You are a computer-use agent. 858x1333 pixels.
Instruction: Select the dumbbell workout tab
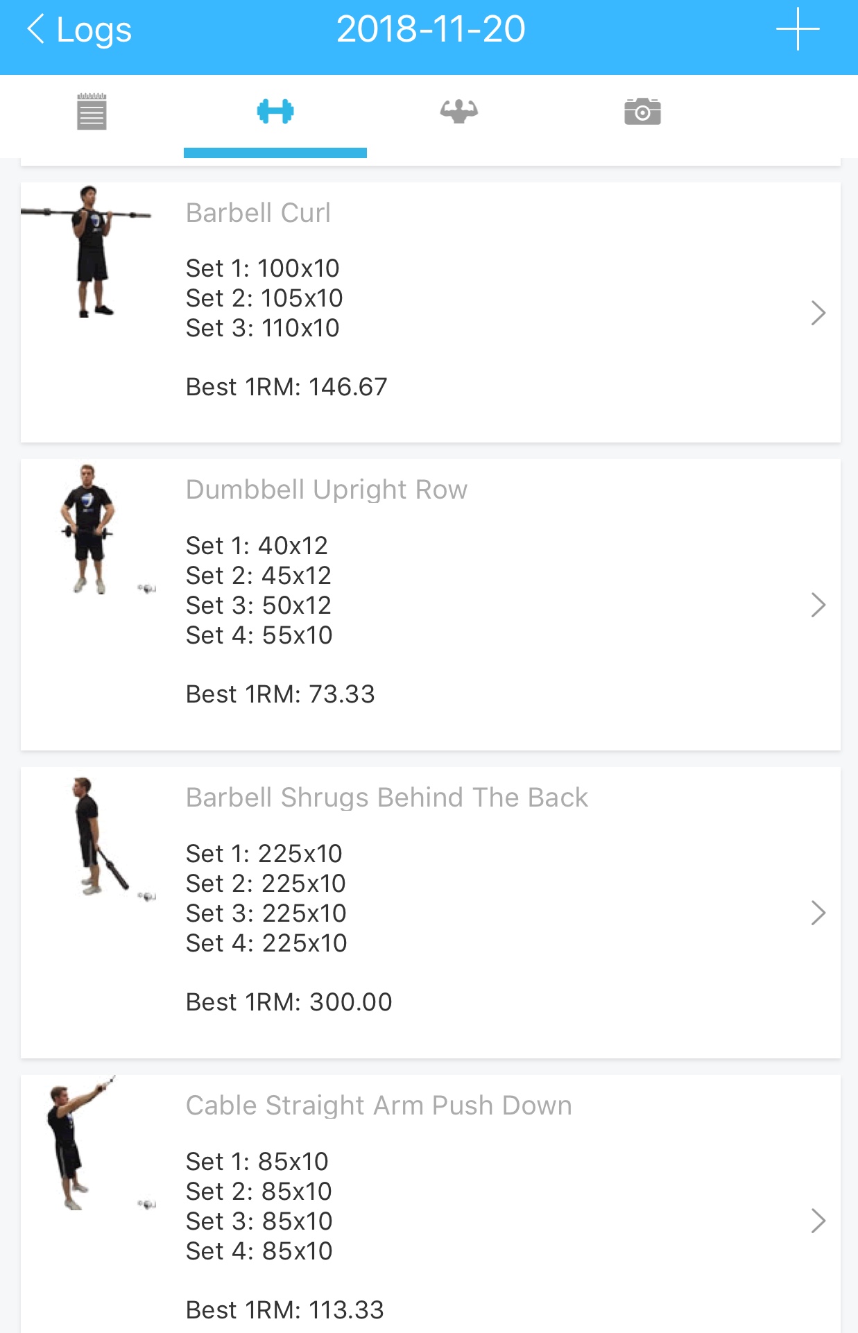[x=275, y=112]
